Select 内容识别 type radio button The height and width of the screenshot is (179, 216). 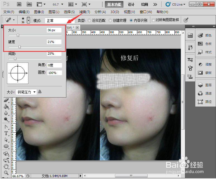point(131,20)
